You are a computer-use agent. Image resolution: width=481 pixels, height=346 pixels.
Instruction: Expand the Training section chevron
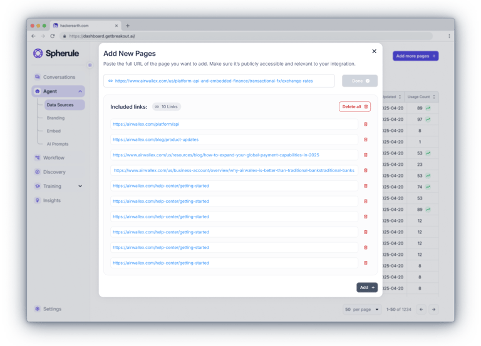pyautogui.click(x=80, y=186)
